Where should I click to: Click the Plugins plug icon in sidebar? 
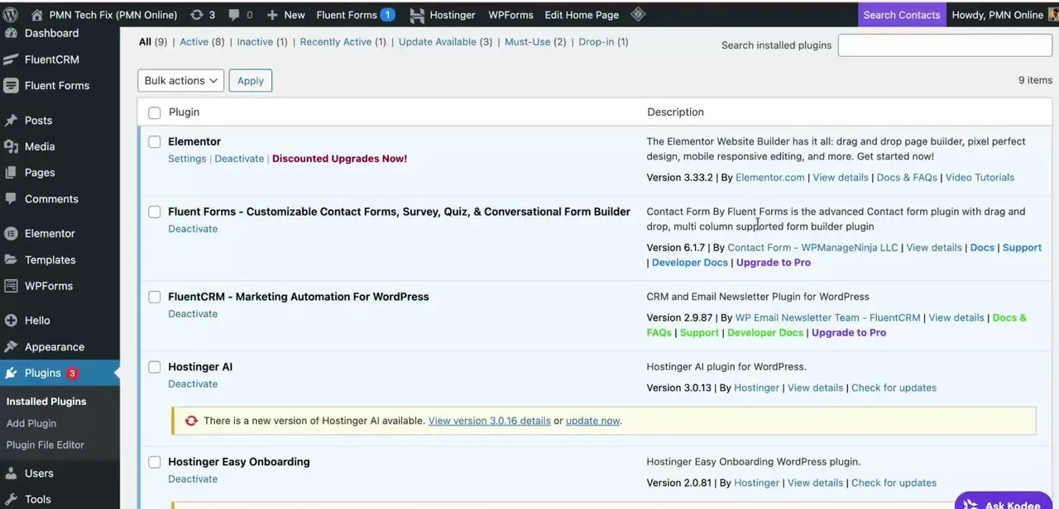[11, 373]
